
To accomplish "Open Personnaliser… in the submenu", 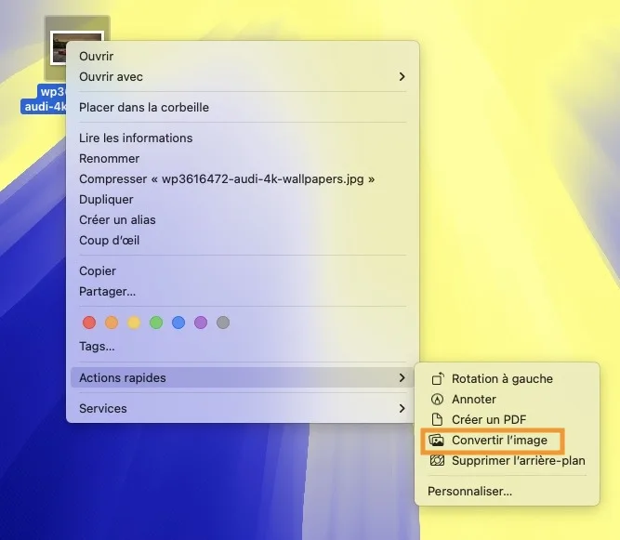I will [x=508, y=492].
